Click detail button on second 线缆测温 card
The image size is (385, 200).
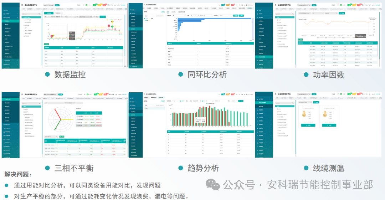(x=329, y=125)
